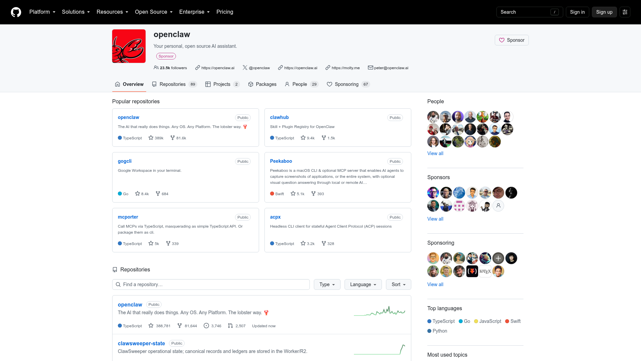Click the GitHub logo home icon
Viewport: 641px width, 361px height.
16,12
